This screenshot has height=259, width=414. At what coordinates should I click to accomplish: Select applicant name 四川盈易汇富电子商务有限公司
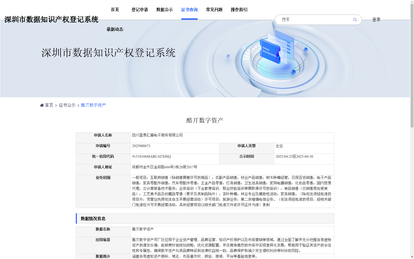(x=157, y=135)
